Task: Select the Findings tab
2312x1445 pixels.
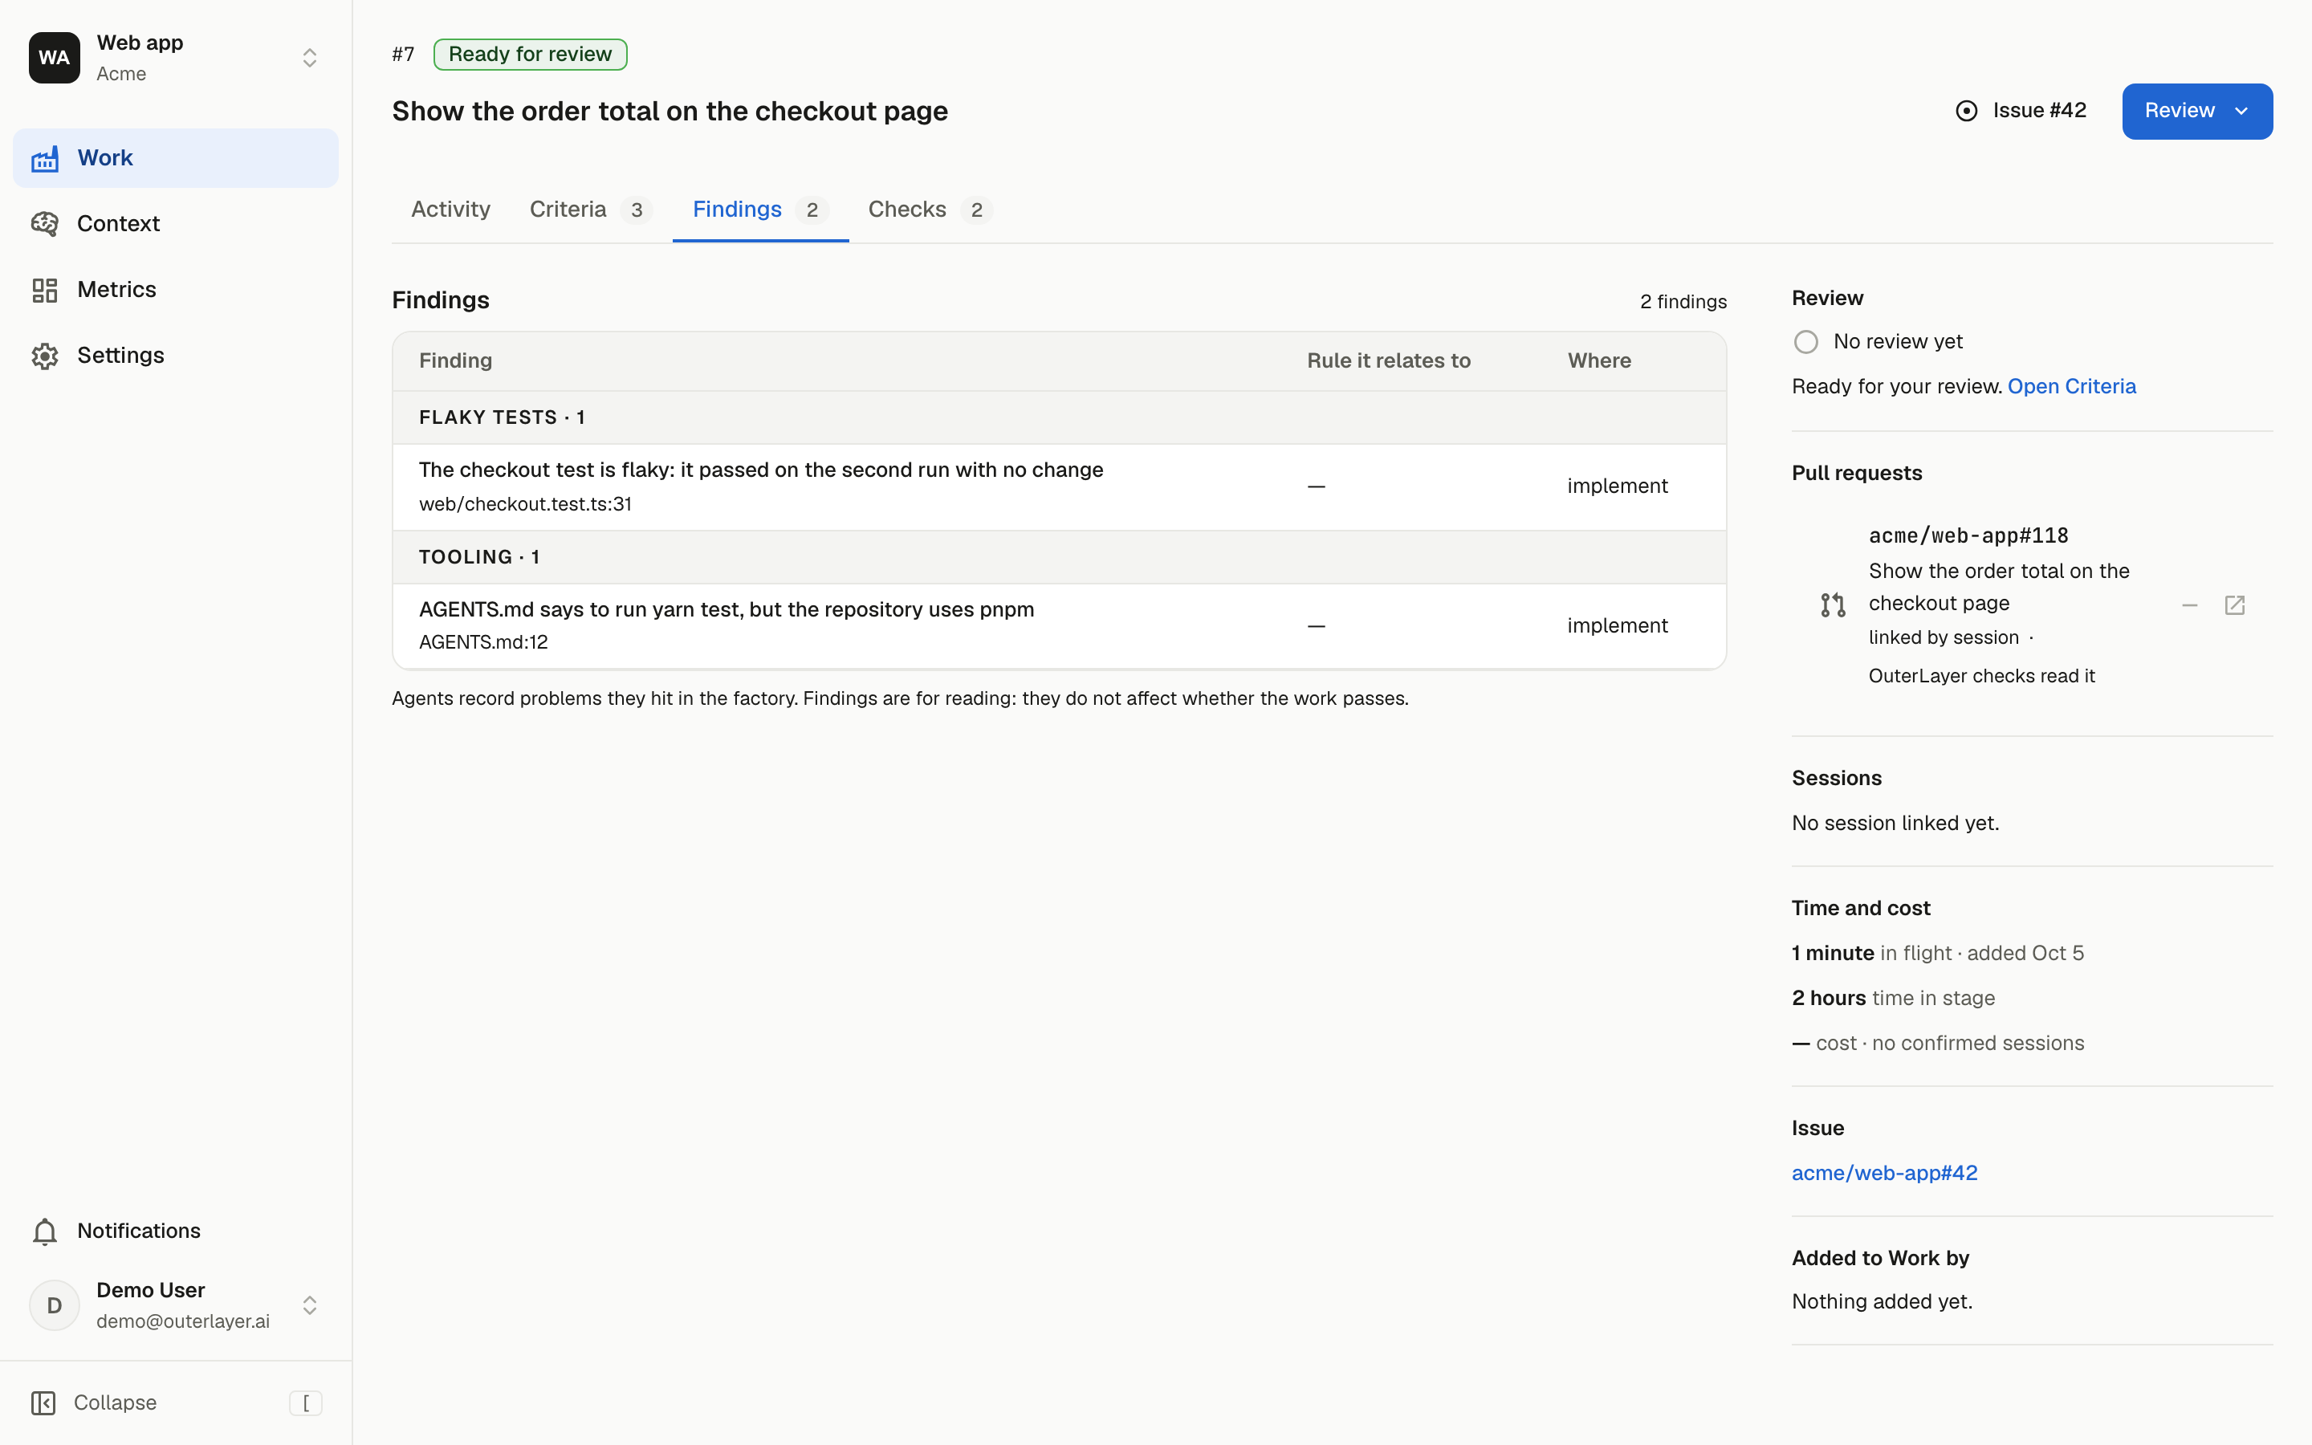Action: [760, 210]
